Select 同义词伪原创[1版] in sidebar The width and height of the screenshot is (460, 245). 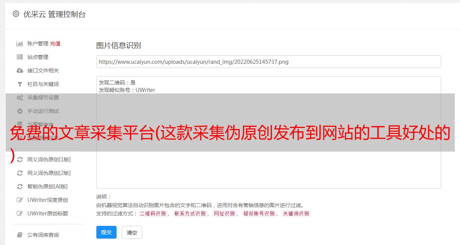49,159
